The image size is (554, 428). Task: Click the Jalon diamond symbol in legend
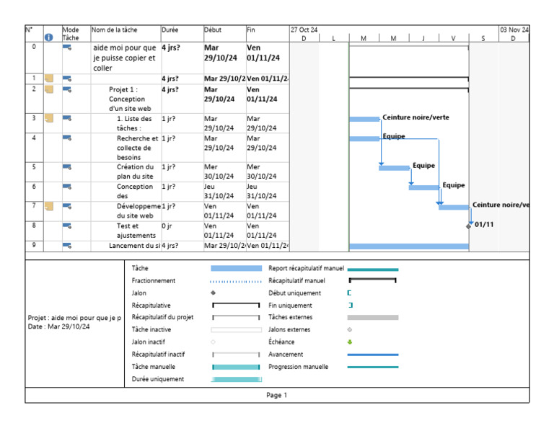coord(213,293)
